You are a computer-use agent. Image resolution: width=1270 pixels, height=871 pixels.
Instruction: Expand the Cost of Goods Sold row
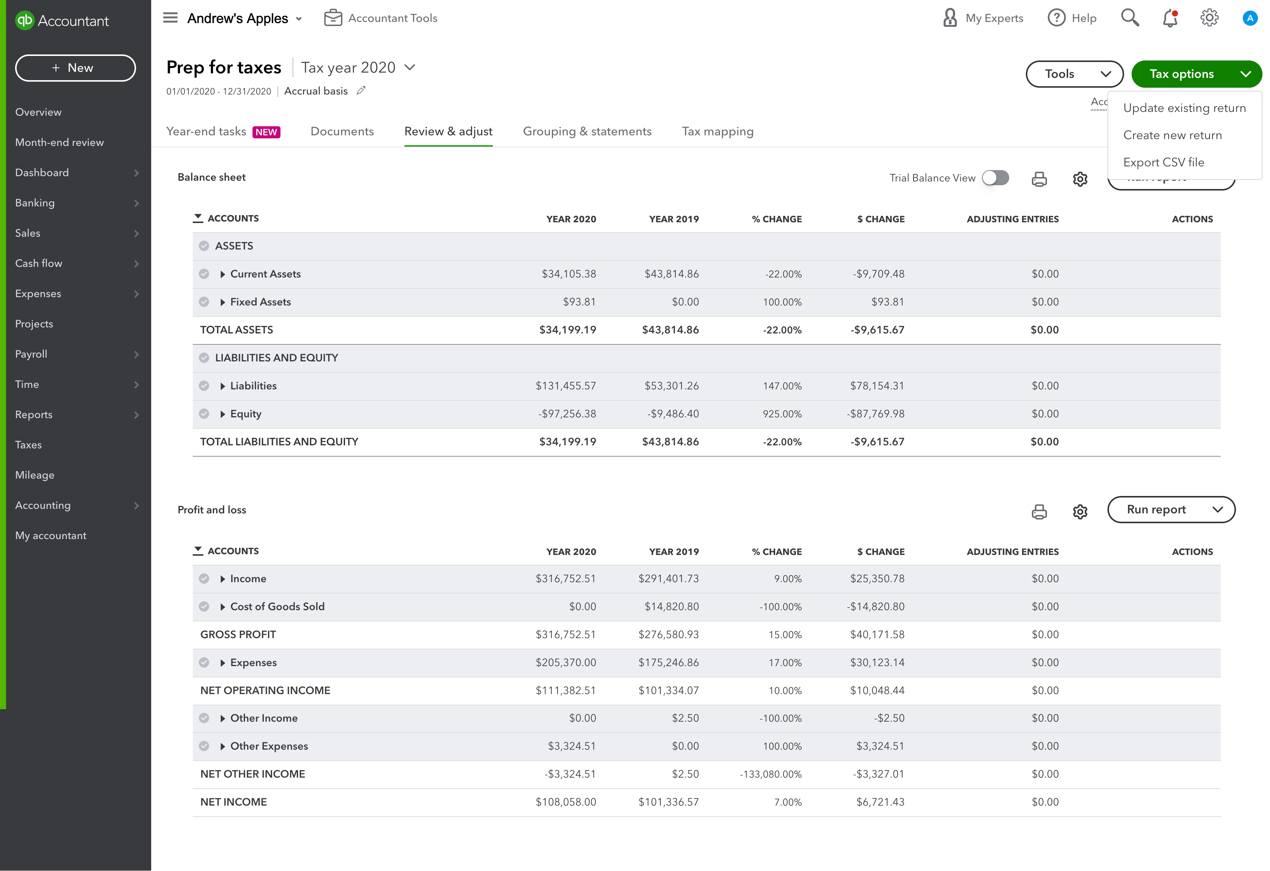coord(222,607)
